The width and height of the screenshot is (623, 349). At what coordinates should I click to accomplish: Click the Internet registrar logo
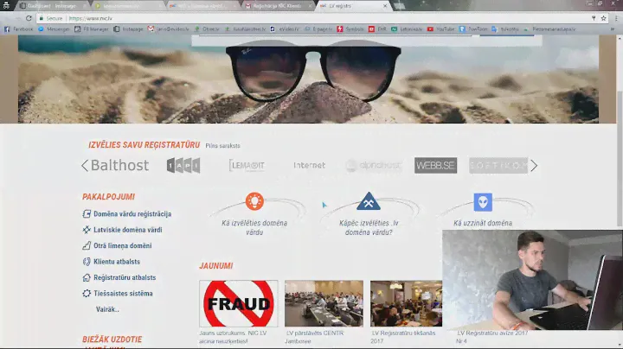[309, 165]
